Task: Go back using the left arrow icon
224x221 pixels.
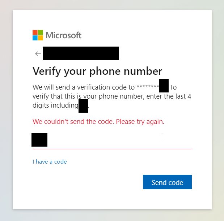Action: coord(38,54)
